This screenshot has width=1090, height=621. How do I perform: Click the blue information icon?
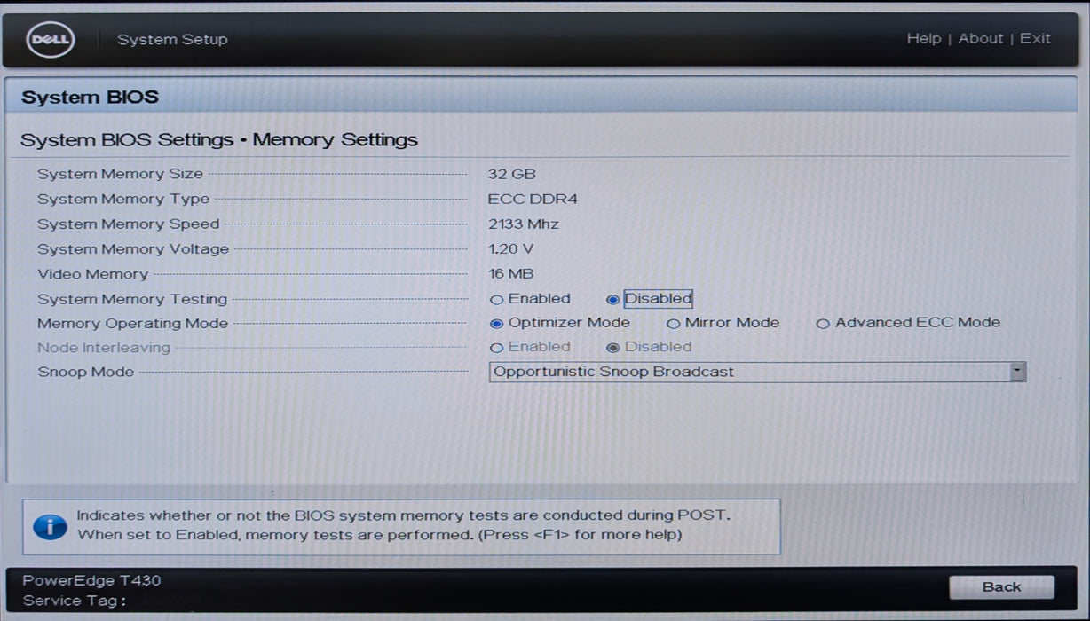click(x=50, y=526)
